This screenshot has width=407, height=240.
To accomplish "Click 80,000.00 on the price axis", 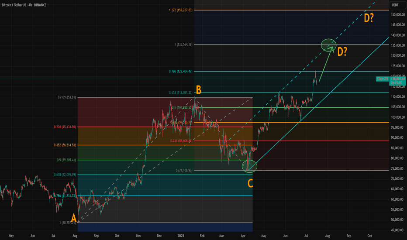I will [398, 158].
